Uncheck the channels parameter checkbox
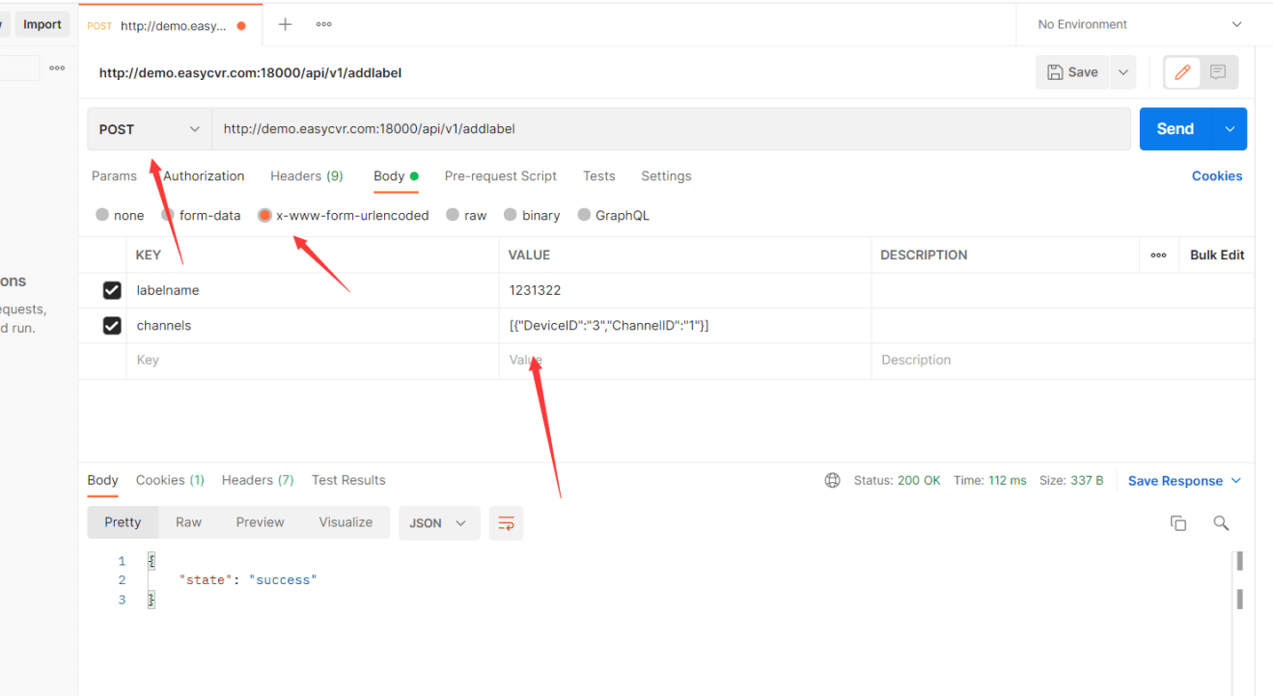The width and height of the screenshot is (1273, 696). (x=112, y=326)
